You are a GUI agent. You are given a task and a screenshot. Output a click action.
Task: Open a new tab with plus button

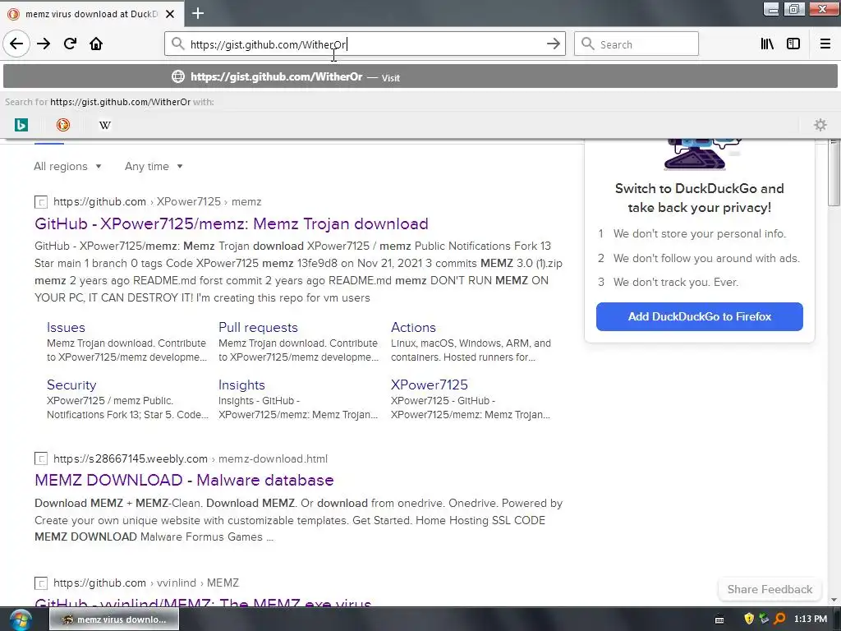pos(198,13)
